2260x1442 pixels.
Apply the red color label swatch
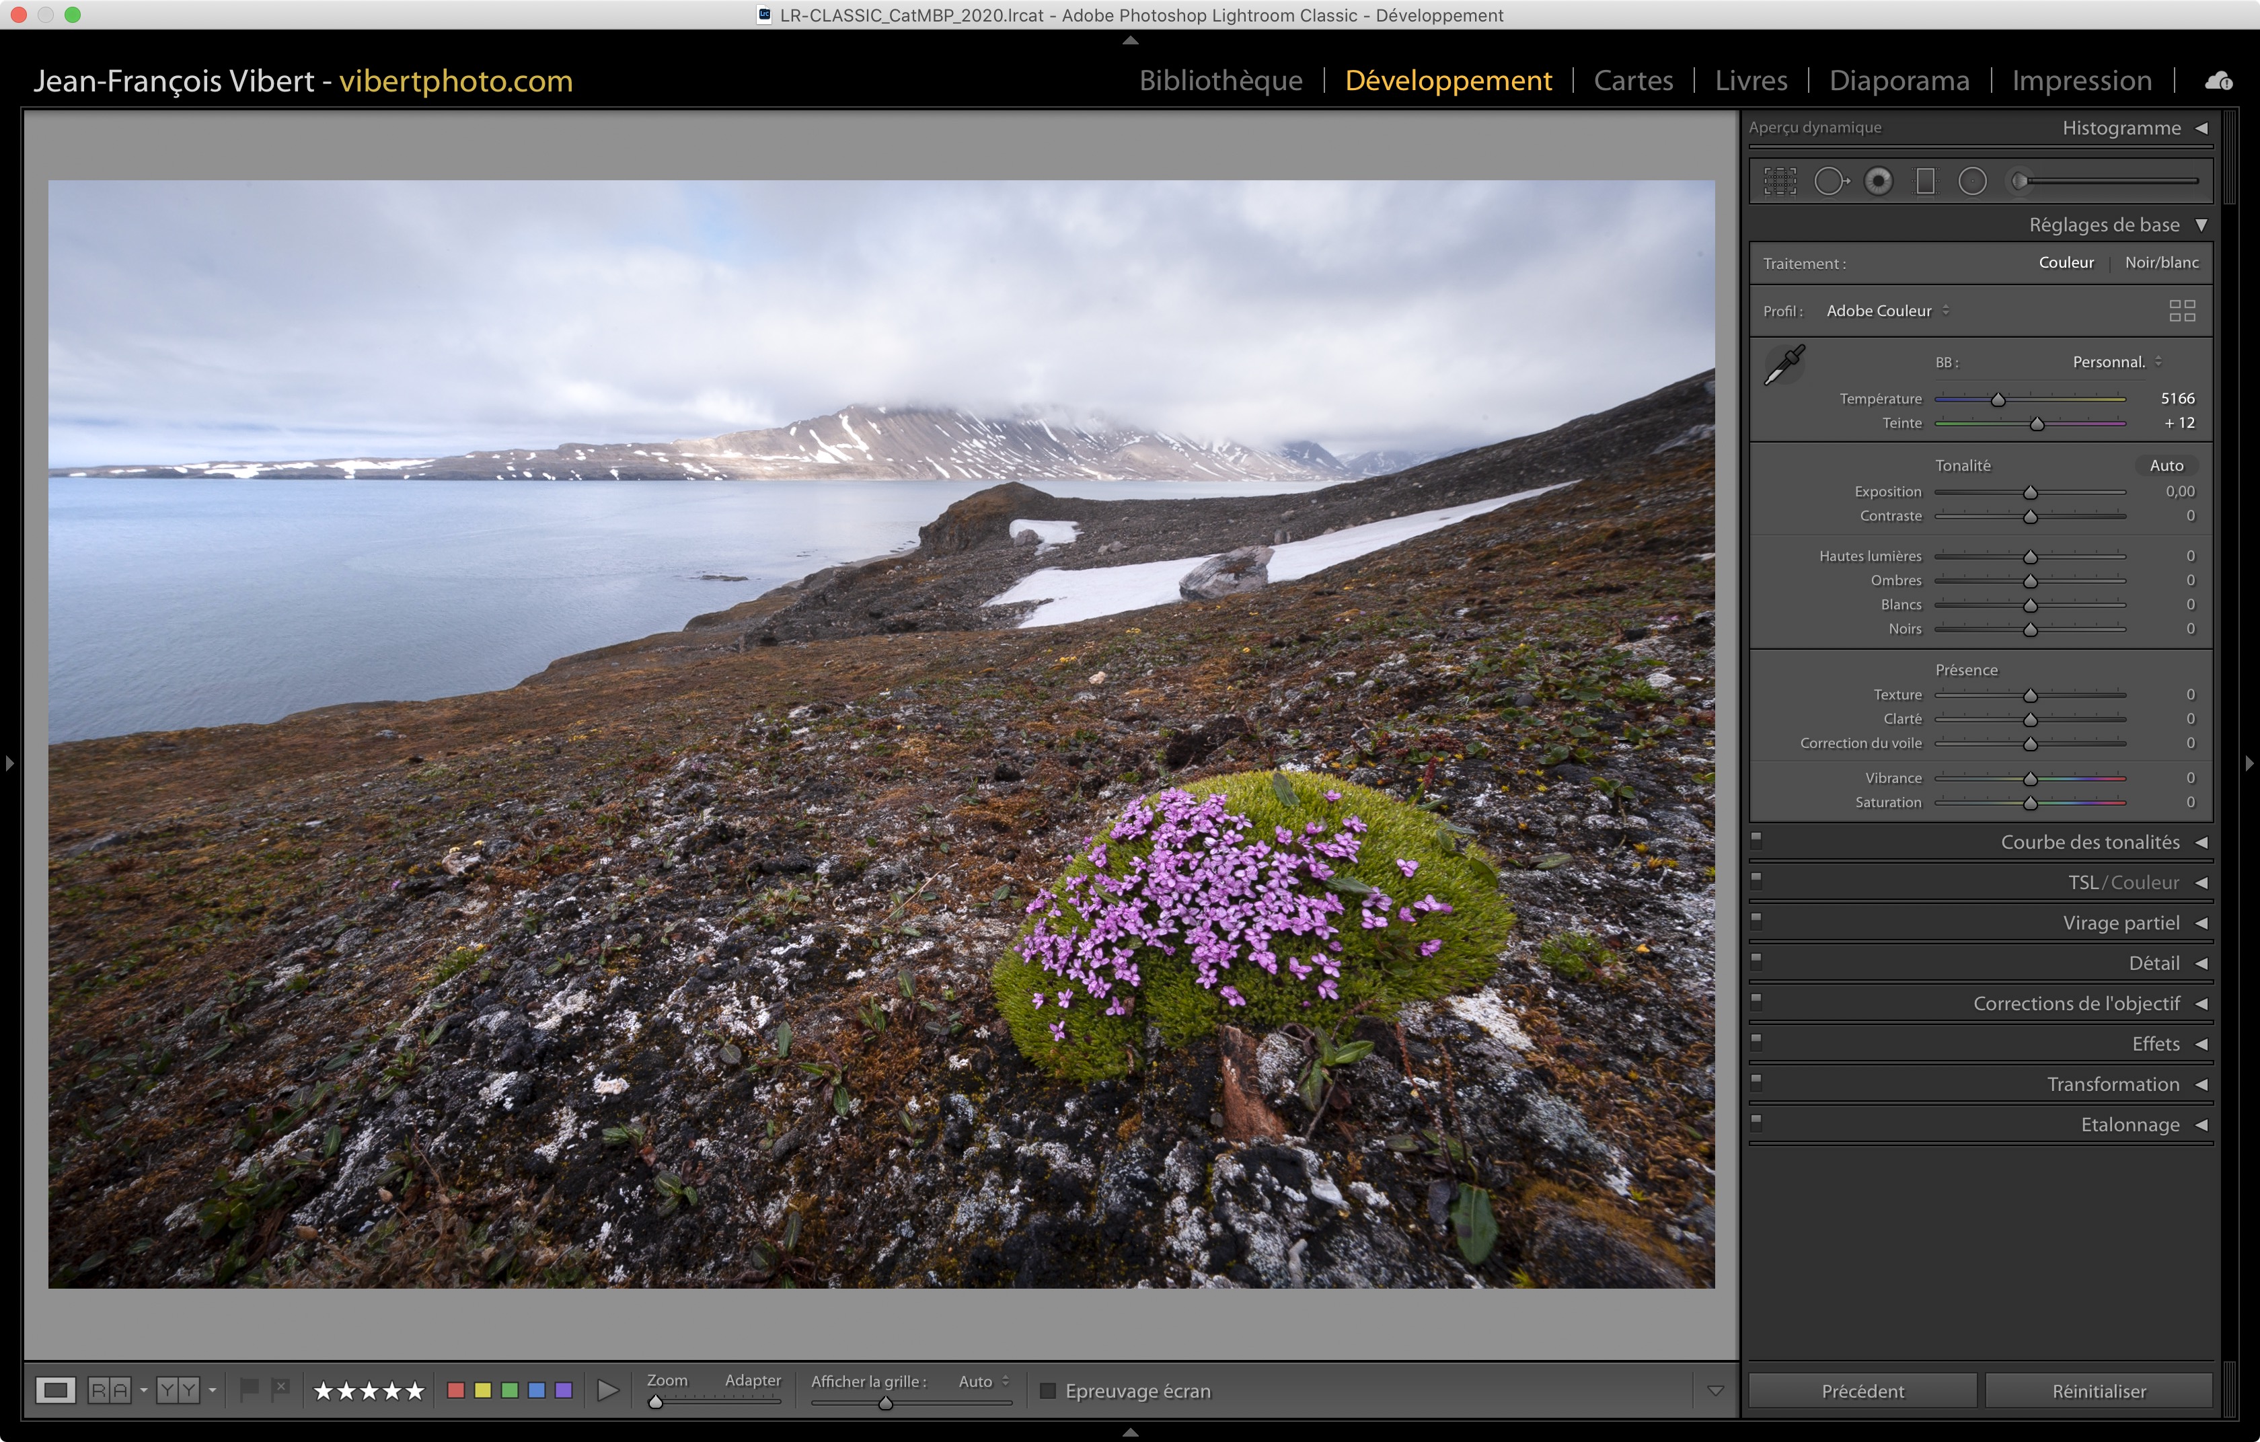(x=456, y=1390)
